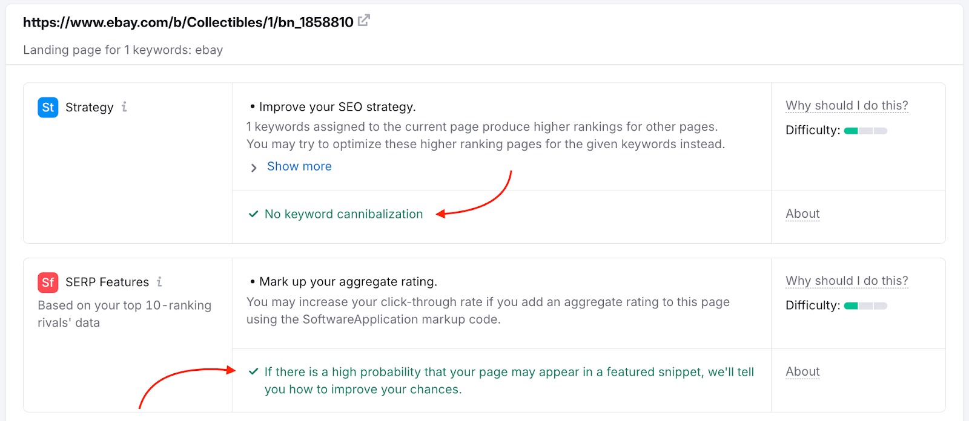969x421 pixels.
Task: Open the external link icon beside the eBay URL
Action: click(x=363, y=21)
